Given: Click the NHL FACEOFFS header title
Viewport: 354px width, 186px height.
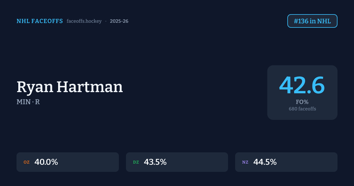Looking at the screenshot, I should (x=40, y=21).
